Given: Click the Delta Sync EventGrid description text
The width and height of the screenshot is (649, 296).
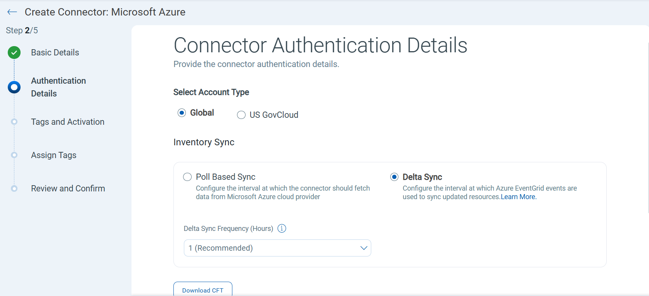Looking at the screenshot, I should (x=490, y=193).
